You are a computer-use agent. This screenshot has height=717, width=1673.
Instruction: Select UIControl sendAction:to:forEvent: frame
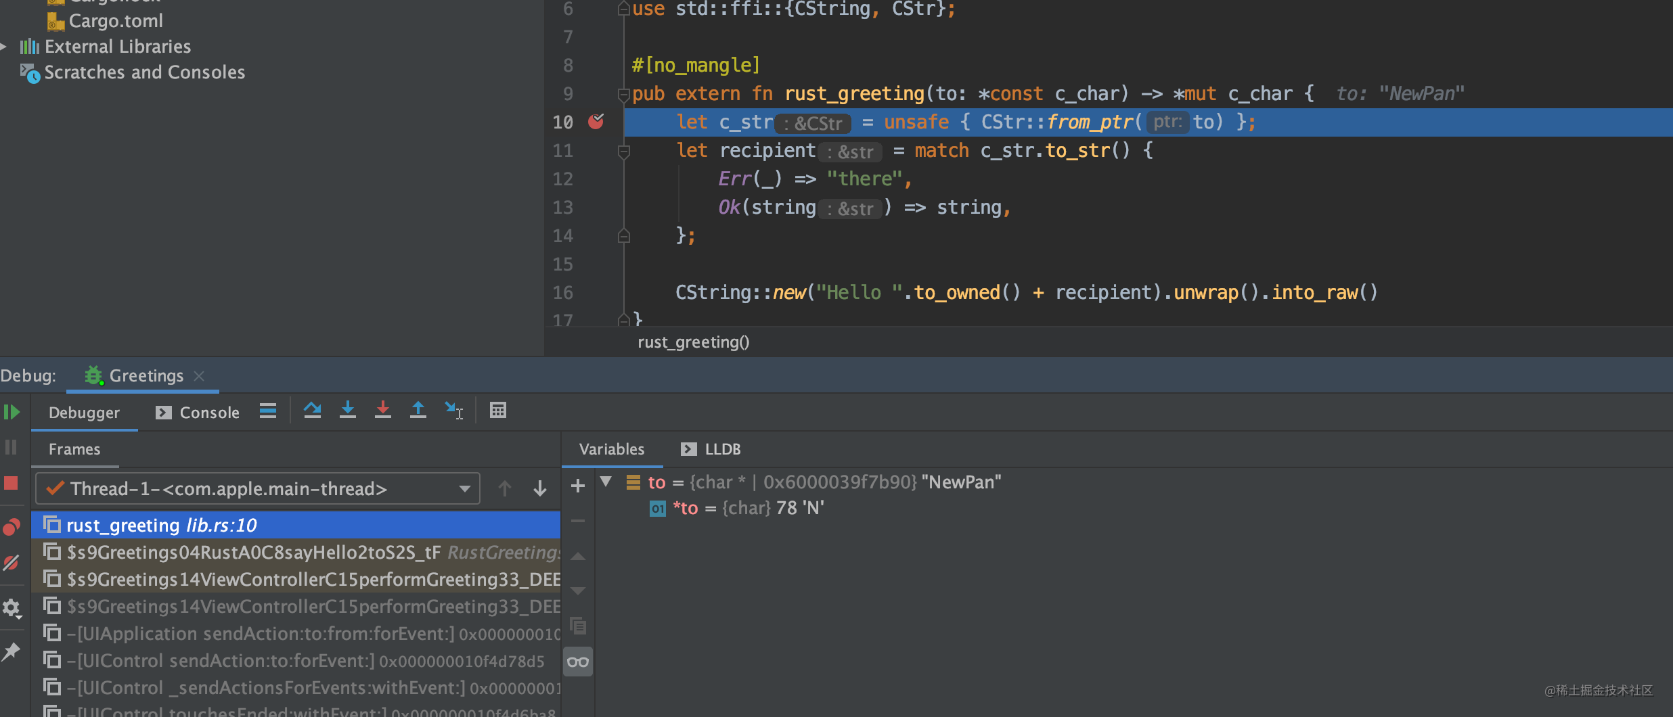296,661
